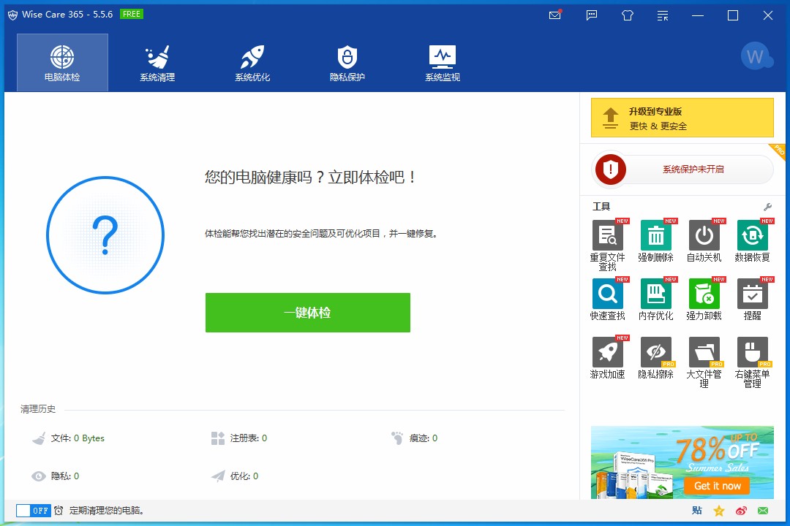Click the Get it now button
This screenshot has width=790, height=526.
point(717,486)
